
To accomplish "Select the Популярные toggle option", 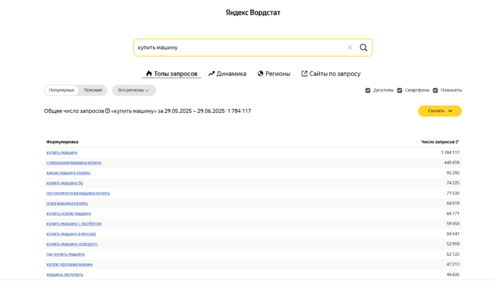I will click(61, 90).
